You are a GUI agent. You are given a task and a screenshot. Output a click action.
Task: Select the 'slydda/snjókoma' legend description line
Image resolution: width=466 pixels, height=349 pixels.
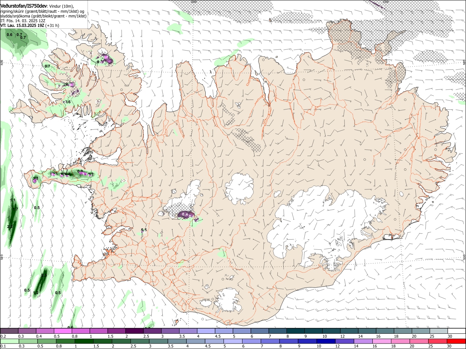click(x=43, y=16)
